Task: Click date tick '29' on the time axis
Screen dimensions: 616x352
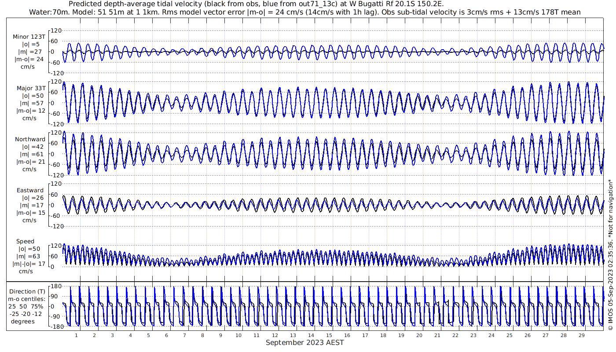Action: click(x=581, y=335)
